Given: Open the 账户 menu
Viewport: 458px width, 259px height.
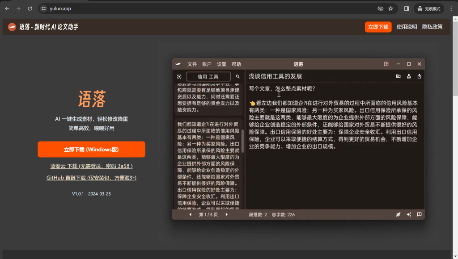Looking at the screenshot, I should (x=207, y=64).
